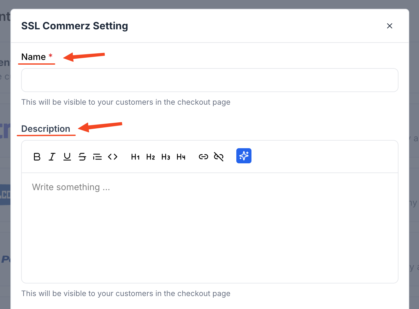Apply Heading 2 style

[x=150, y=156]
